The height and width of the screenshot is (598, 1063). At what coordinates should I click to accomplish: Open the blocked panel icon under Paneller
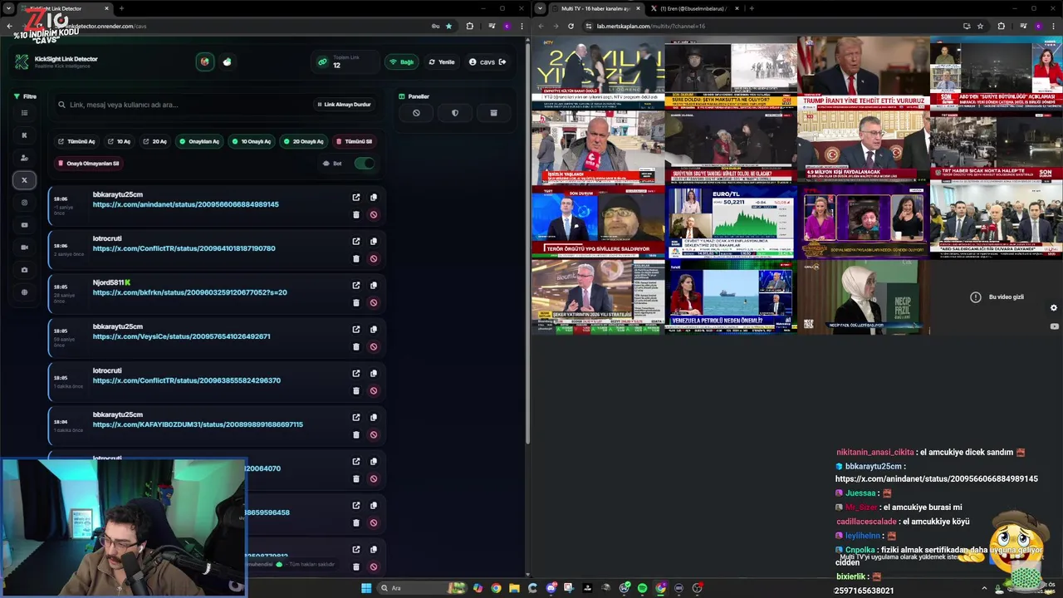[416, 113]
